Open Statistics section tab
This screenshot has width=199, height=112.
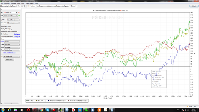coord(49,6)
